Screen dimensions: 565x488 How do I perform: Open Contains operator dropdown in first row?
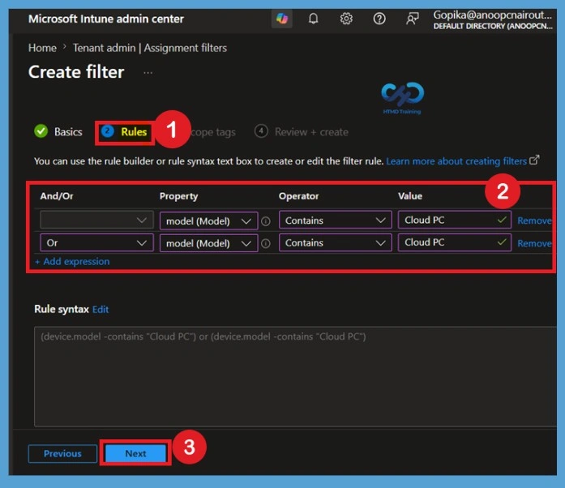point(335,220)
